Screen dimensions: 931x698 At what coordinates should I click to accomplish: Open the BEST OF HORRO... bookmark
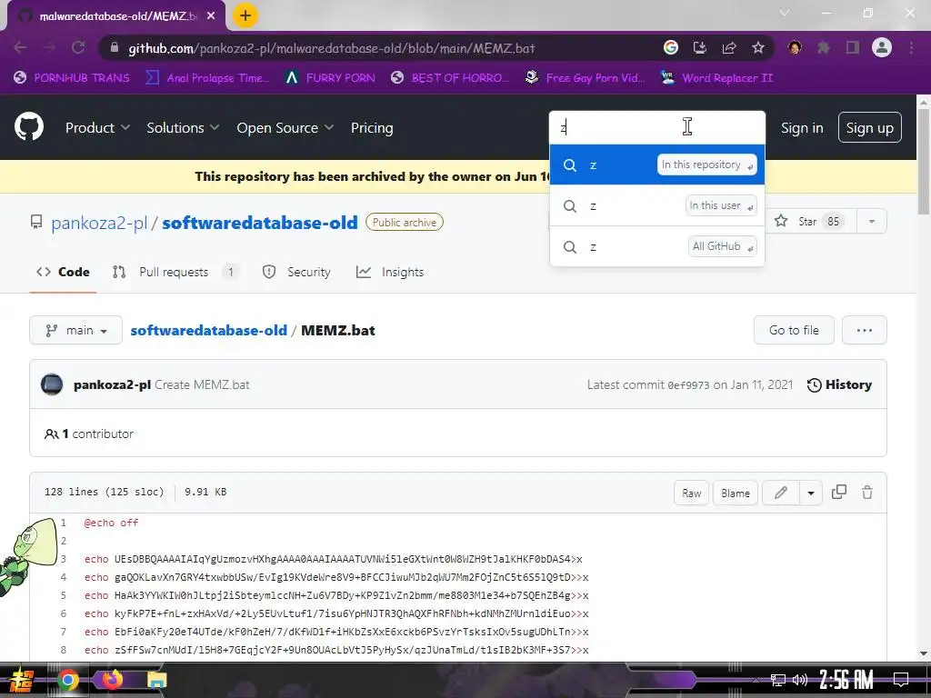click(x=451, y=78)
